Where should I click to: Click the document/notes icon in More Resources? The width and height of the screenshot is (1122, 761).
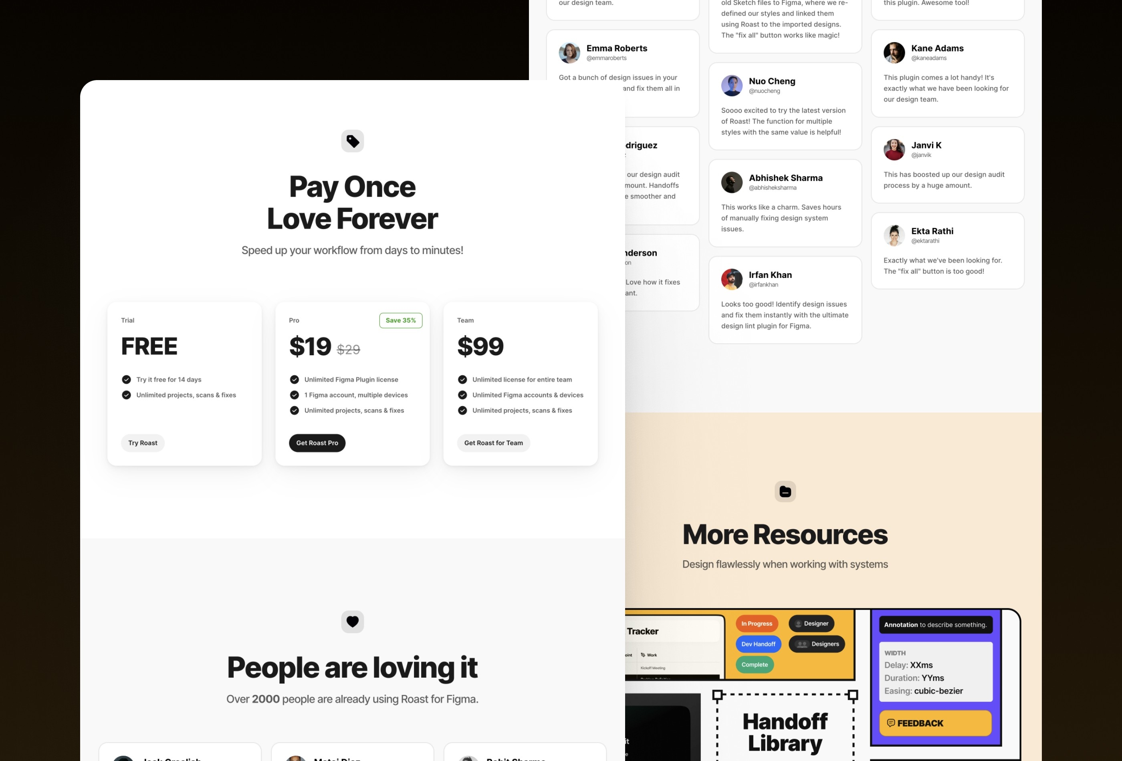click(x=785, y=491)
